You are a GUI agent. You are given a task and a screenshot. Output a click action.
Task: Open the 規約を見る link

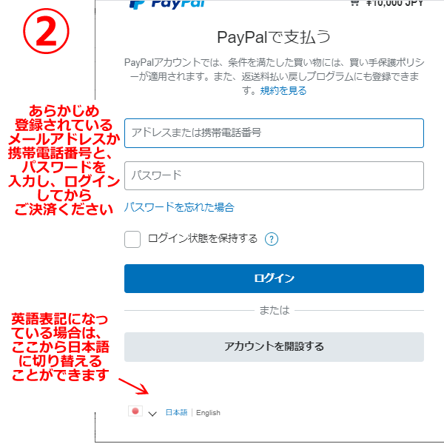click(x=283, y=90)
